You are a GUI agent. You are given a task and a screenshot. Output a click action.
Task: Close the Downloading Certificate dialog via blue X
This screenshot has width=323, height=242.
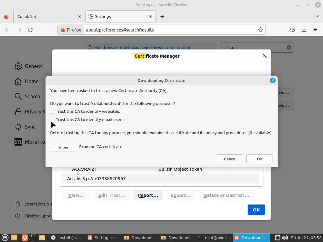coord(273,80)
